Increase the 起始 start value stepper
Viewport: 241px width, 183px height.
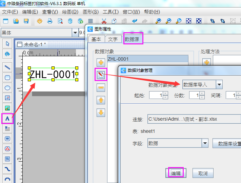tap(165, 94)
